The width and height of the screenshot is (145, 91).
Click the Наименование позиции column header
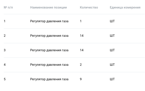point(48,7)
